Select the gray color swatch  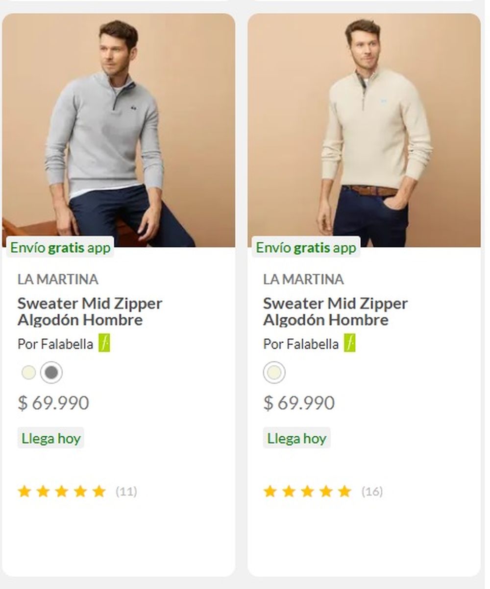[51, 373]
